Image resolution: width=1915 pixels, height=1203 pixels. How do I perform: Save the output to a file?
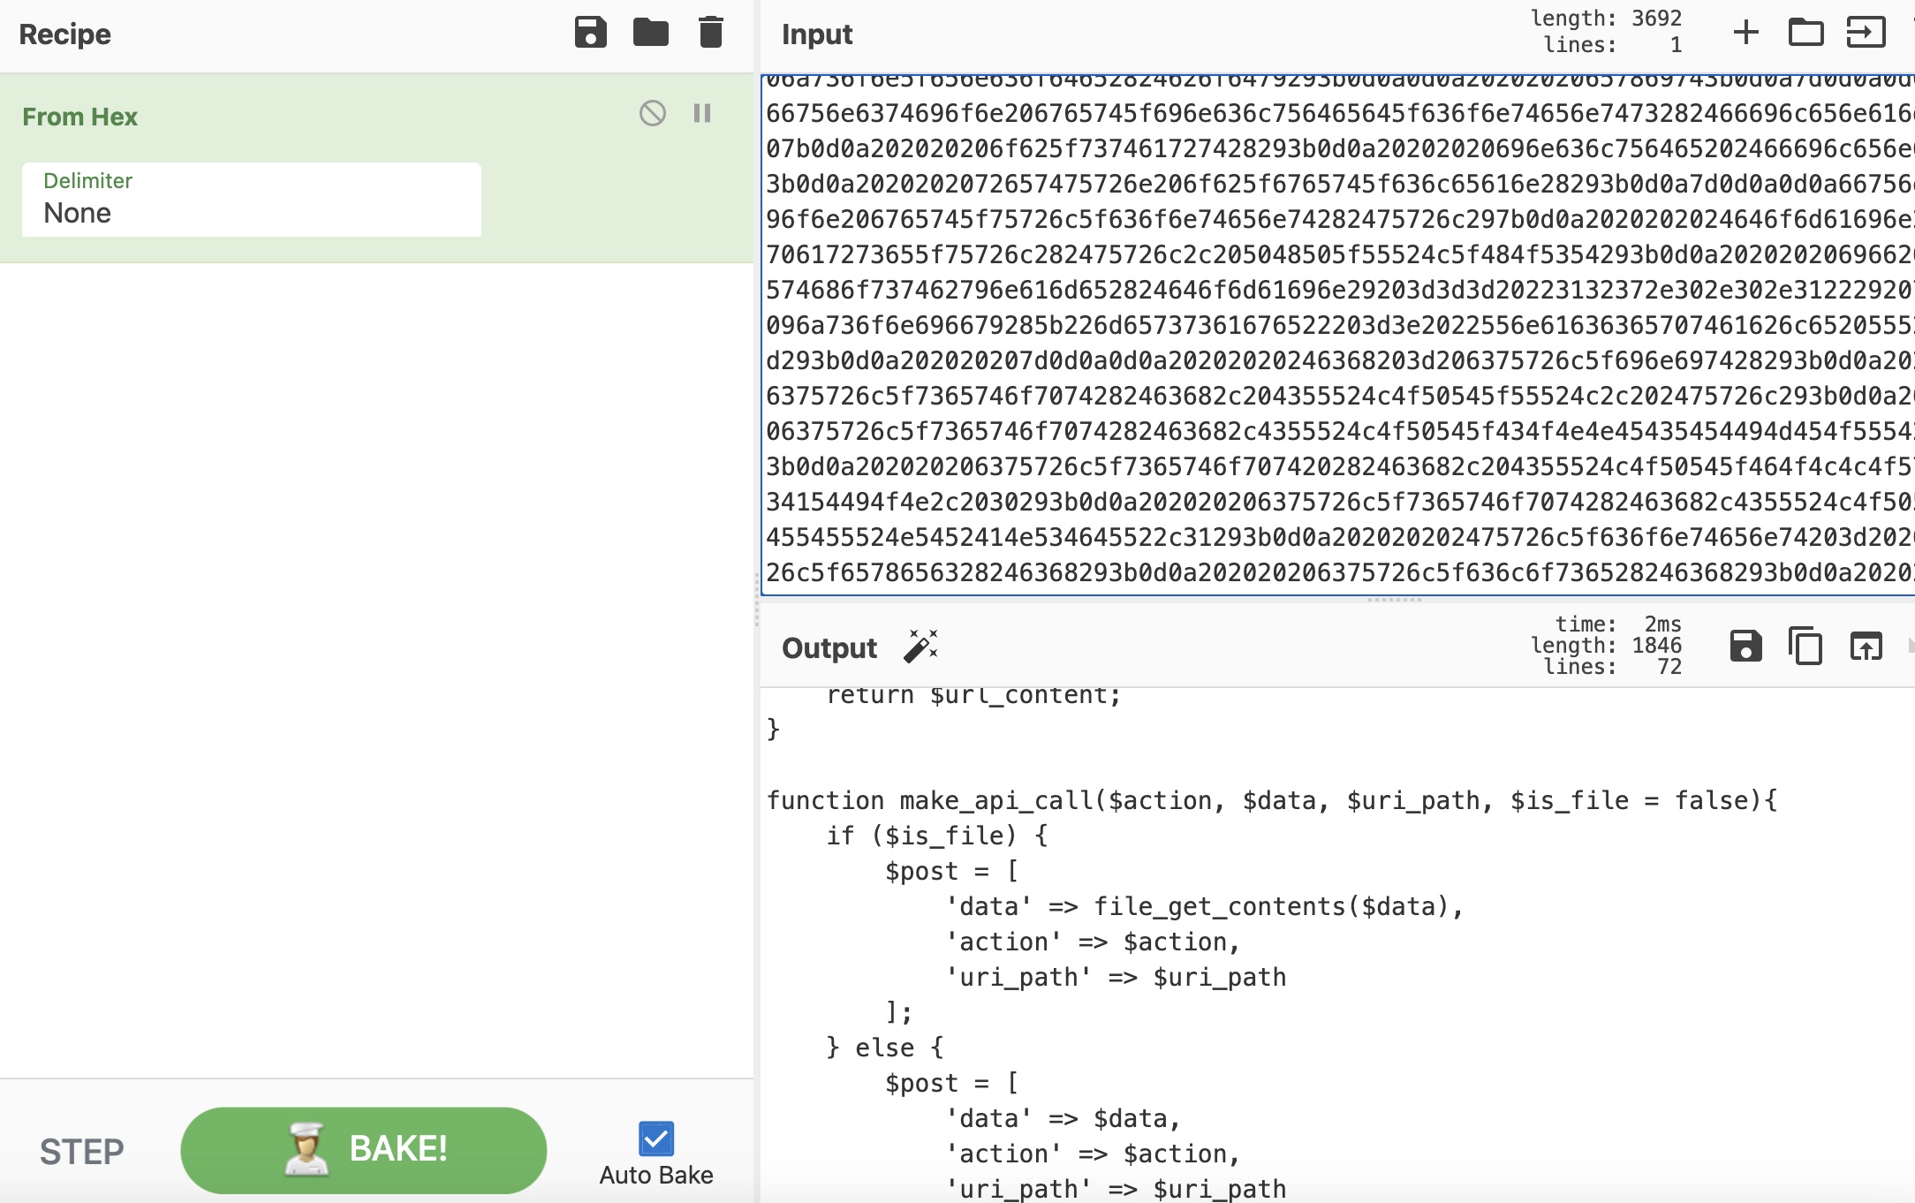click(x=1745, y=647)
